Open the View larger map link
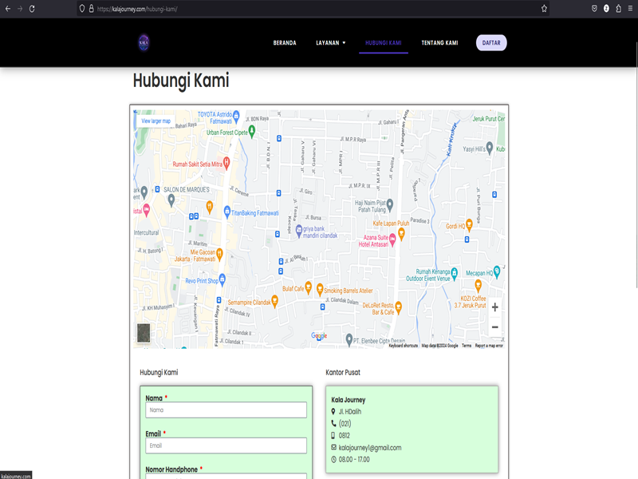 pyautogui.click(x=156, y=121)
